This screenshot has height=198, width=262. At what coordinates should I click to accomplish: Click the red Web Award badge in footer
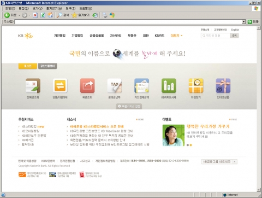[82, 174]
